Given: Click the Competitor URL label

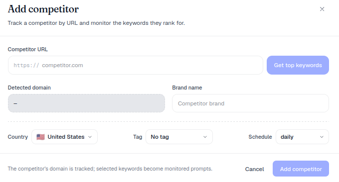Looking at the screenshot, I should click(x=28, y=49).
